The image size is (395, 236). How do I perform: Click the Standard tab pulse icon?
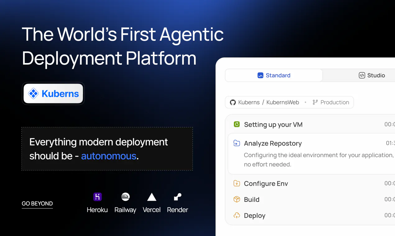pyautogui.click(x=261, y=75)
